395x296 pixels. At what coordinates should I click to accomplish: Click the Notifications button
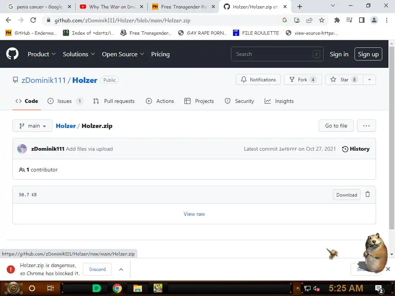(258, 79)
